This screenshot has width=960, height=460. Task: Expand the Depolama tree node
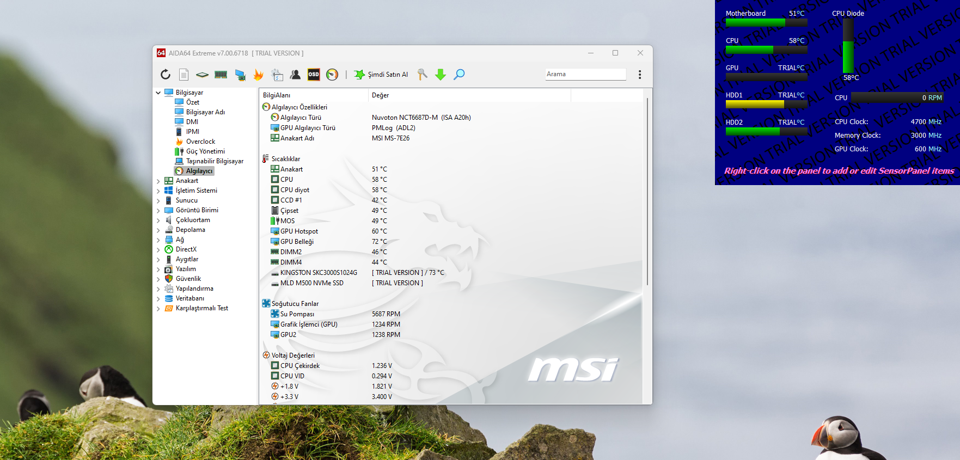[x=158, y=230]
